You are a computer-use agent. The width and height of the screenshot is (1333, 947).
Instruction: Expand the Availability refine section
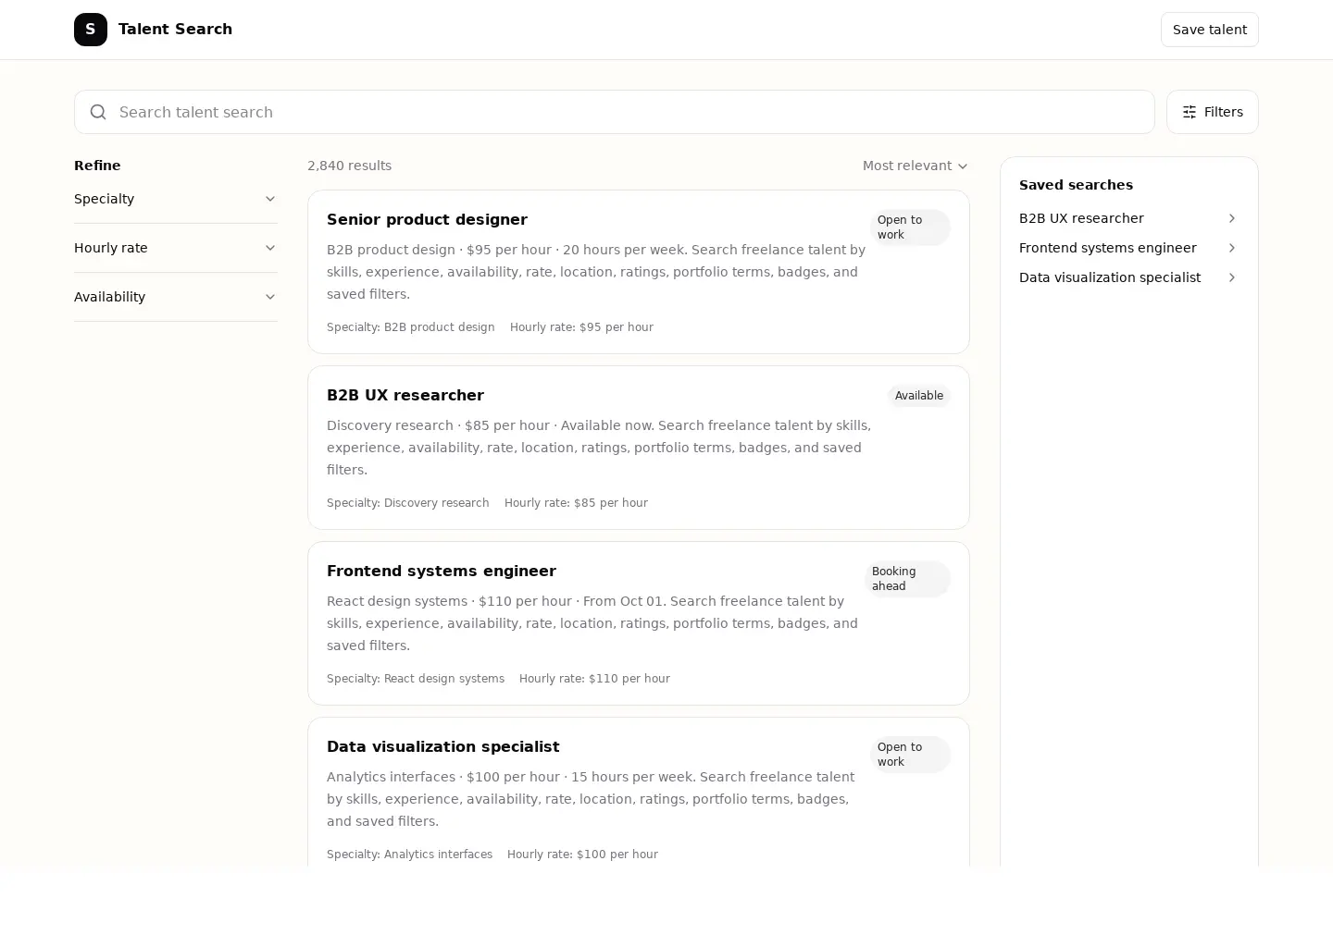pyautogui.click(x=175, y=297)
